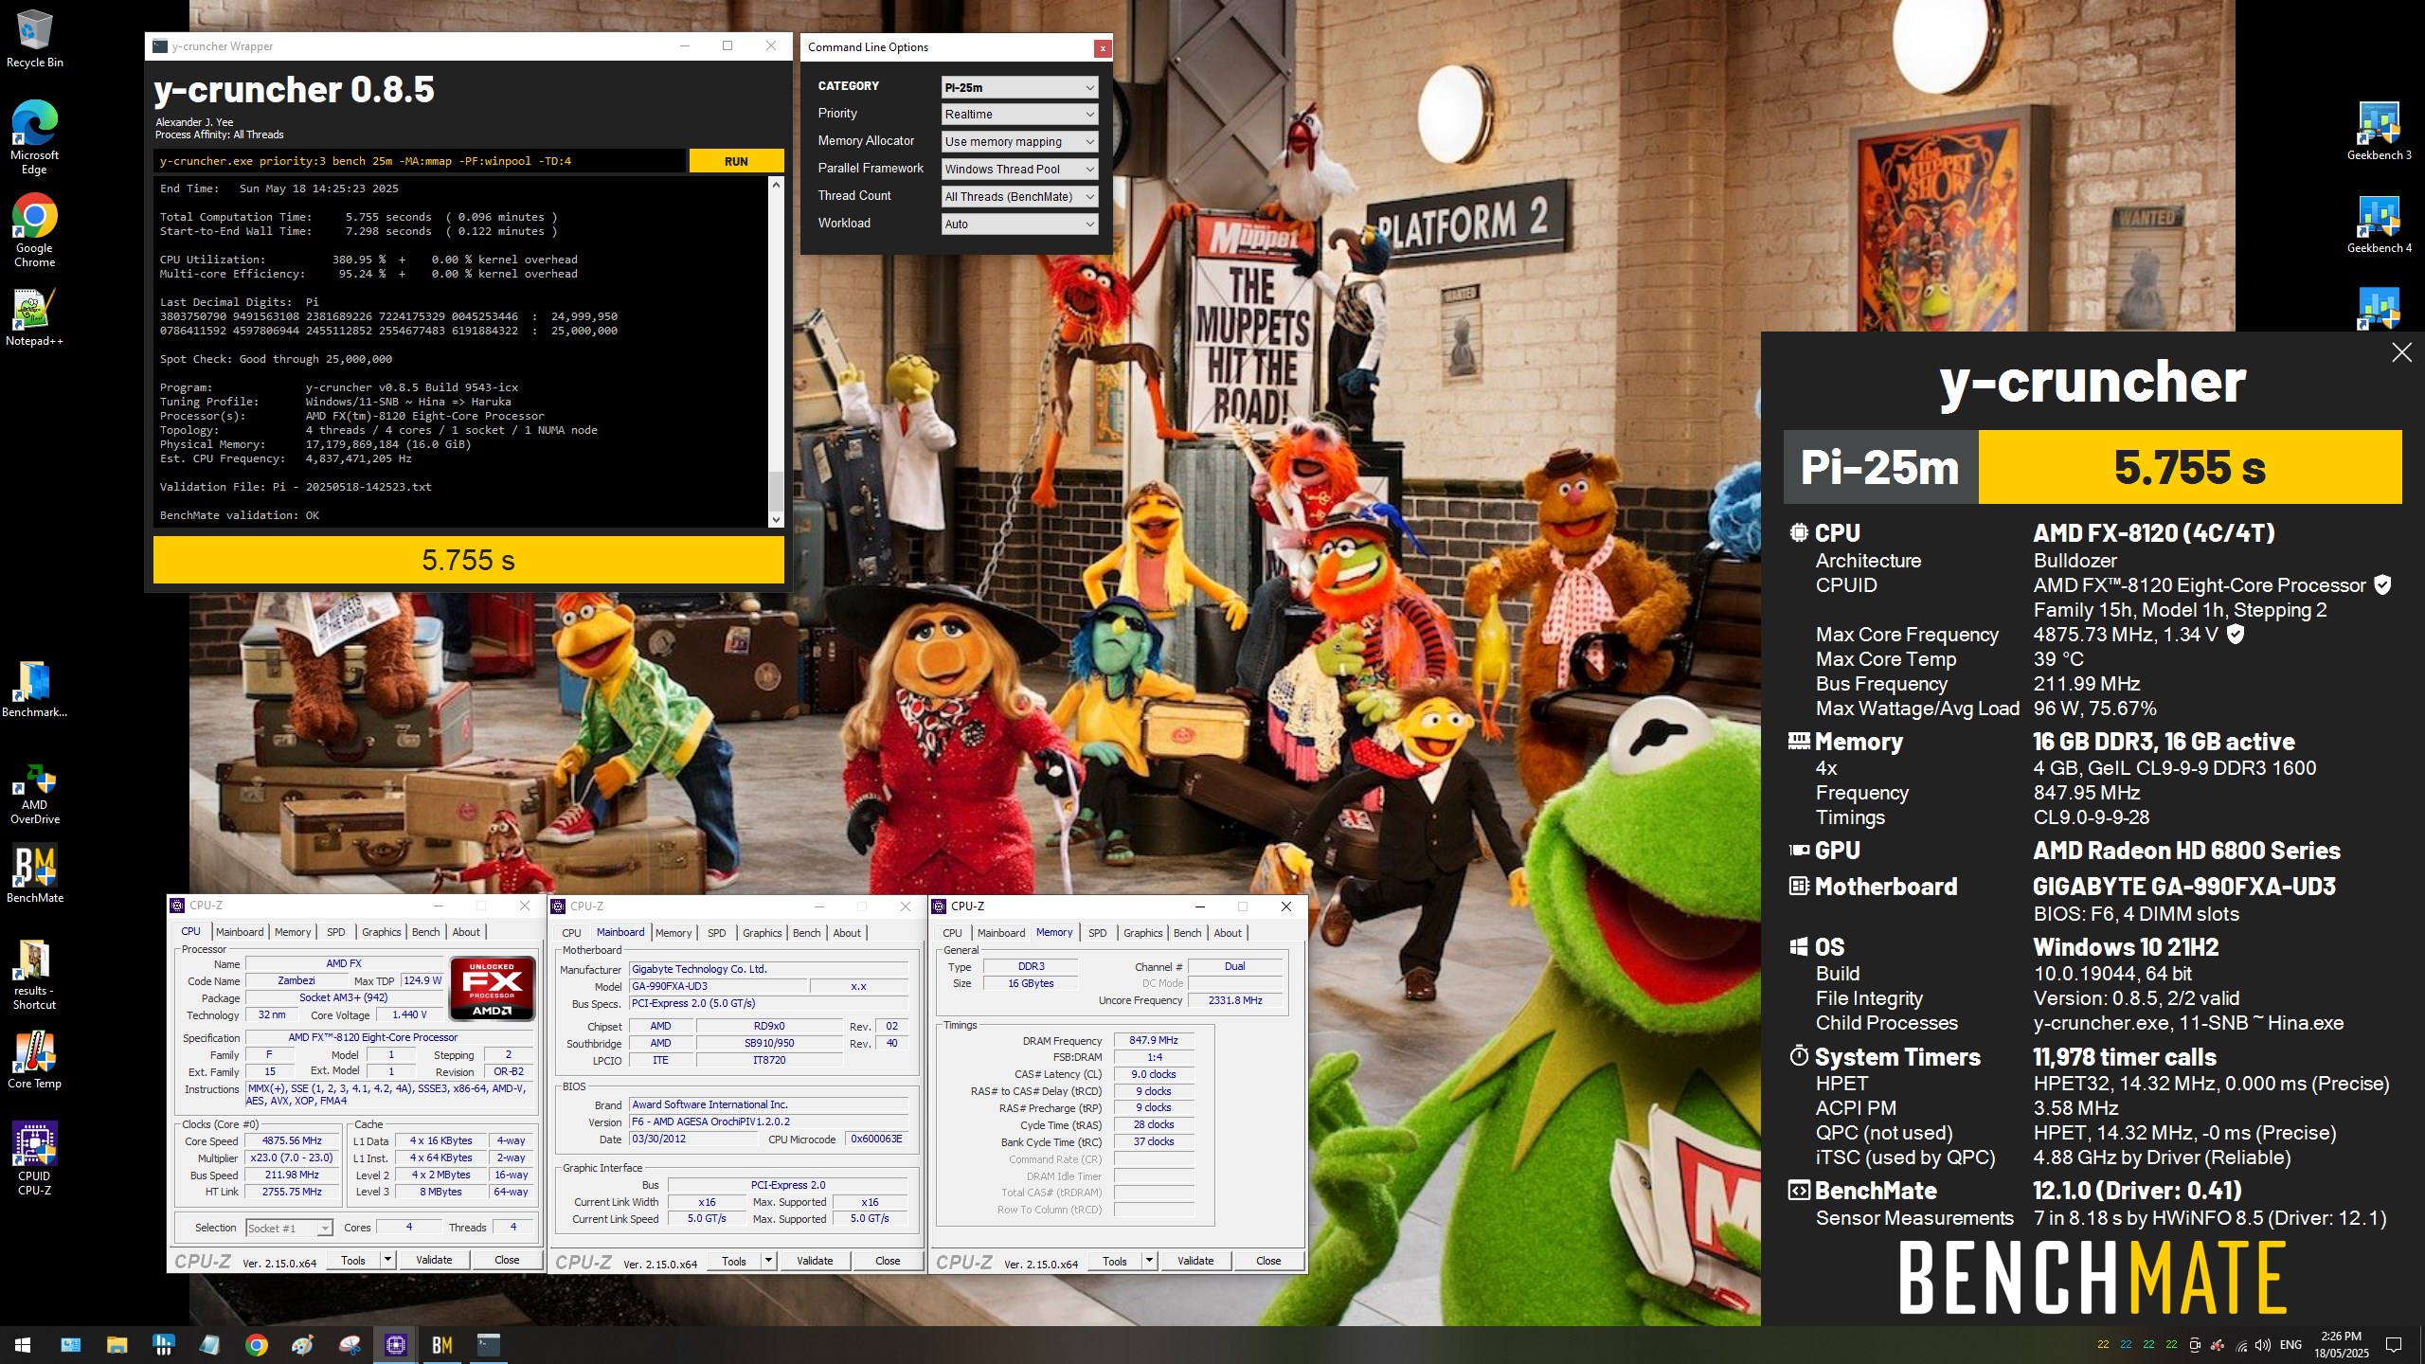Open the notification center icon
The image size is (2425, 1364).
[2394, 1345]
